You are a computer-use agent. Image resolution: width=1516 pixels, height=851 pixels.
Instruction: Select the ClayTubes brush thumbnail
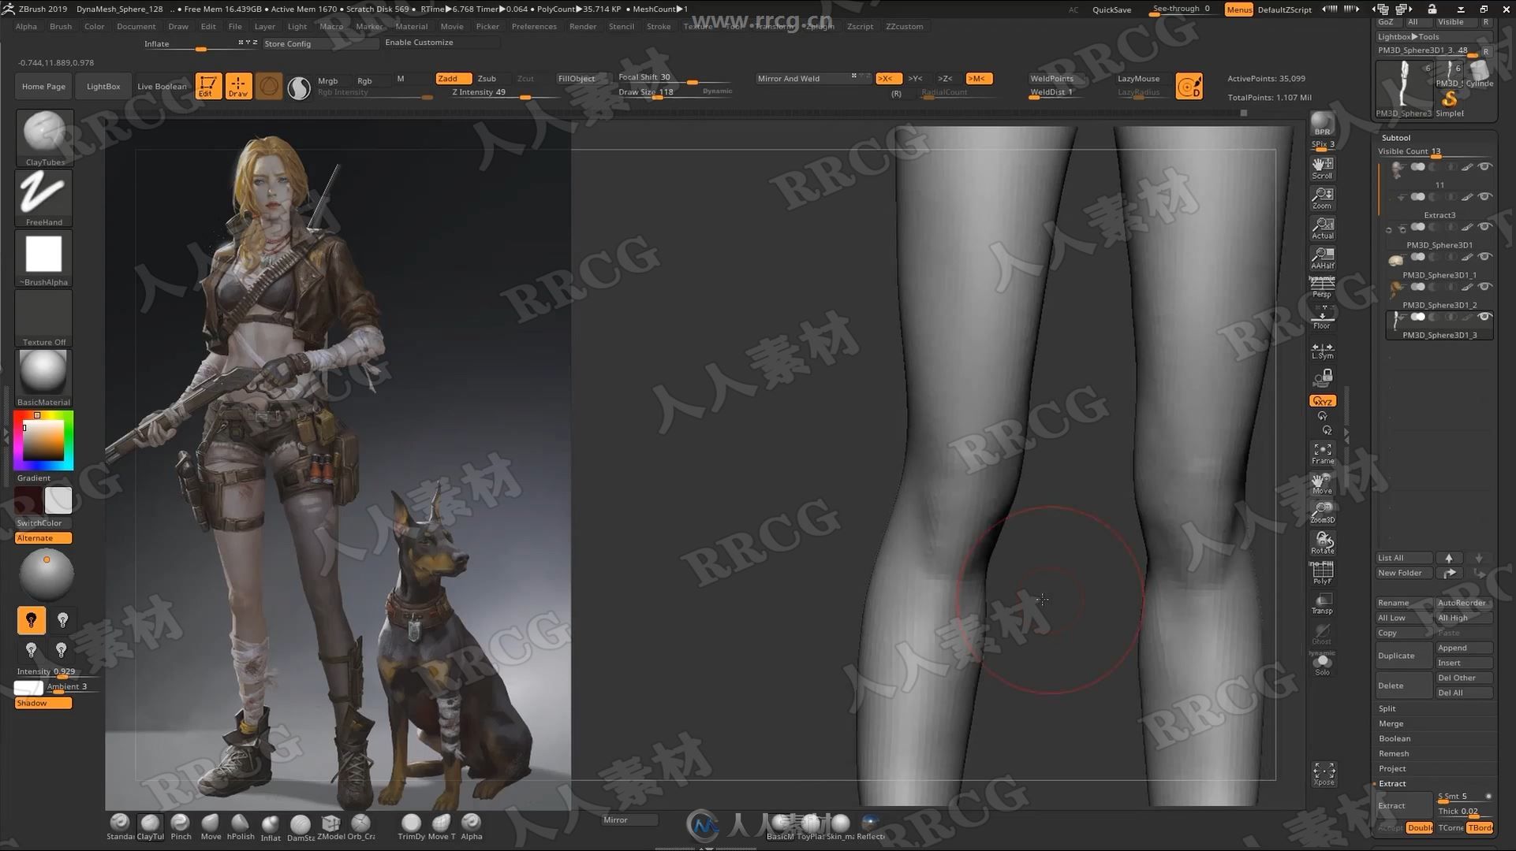point(44,138)
